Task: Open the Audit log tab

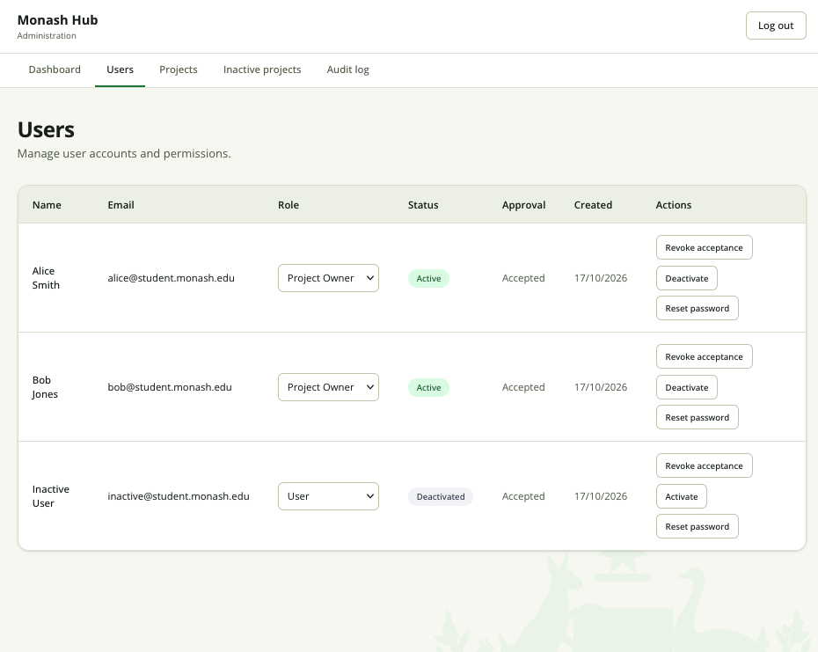Action: (348, 70)
